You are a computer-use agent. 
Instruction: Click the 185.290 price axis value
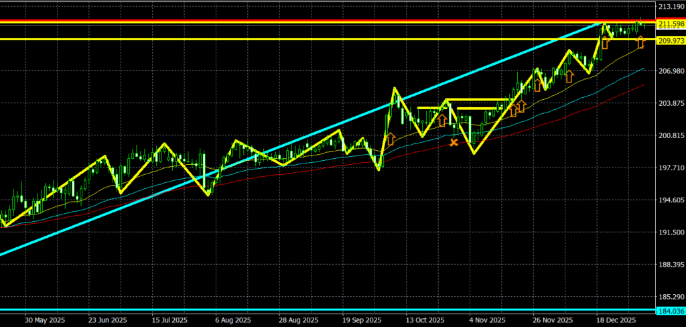(670, 296)
